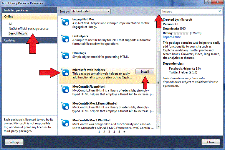Click the EngageNet.Mvc package icon

click(x=65, y=22)
